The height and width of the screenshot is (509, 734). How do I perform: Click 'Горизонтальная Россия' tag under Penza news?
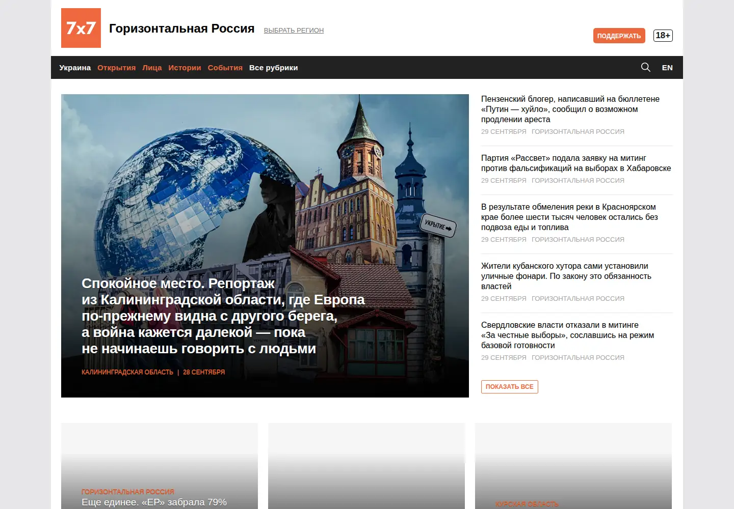pos(578,131)
